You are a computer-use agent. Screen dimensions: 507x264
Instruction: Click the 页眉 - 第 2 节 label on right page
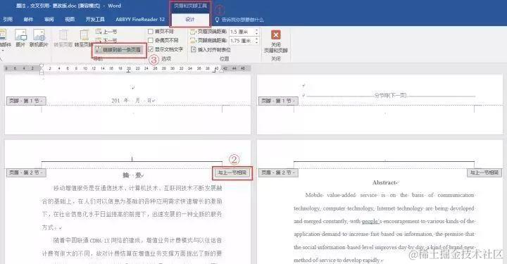278,172
